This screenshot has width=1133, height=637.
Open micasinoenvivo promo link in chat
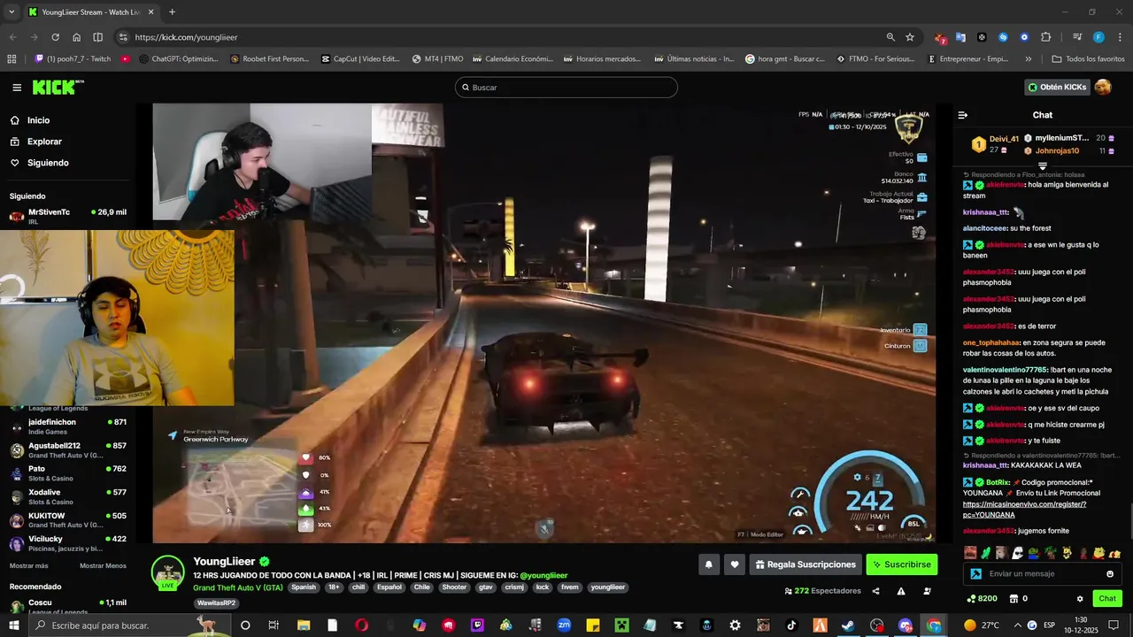(x=1024, y=510)
